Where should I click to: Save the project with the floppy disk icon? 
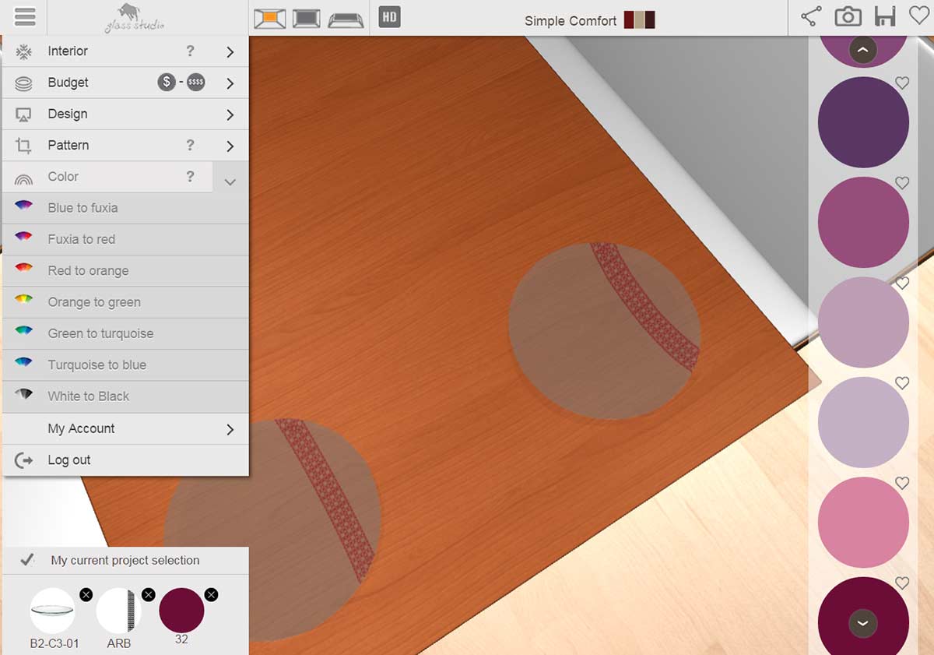(x=885, y=16)
